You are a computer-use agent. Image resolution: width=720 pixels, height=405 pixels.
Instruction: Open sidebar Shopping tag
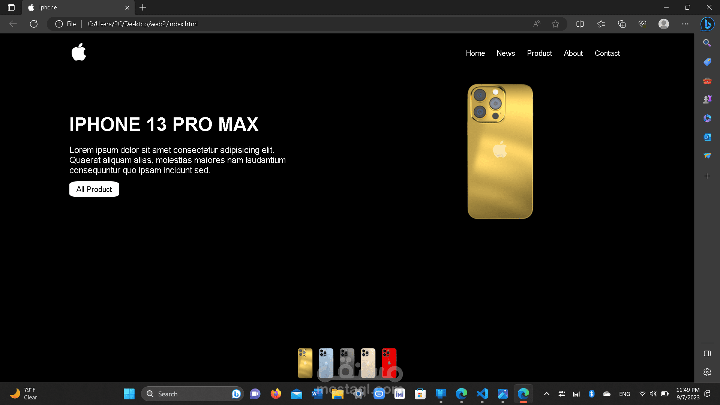[707, 62]
